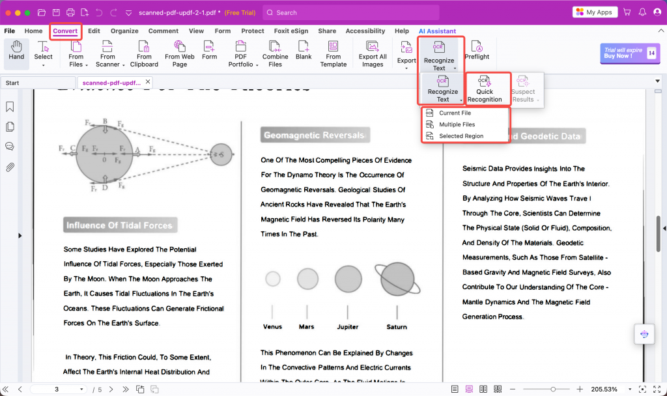Screen dimensions: 667x396
Task: Open the Protect tab
Action: [253, 31]
